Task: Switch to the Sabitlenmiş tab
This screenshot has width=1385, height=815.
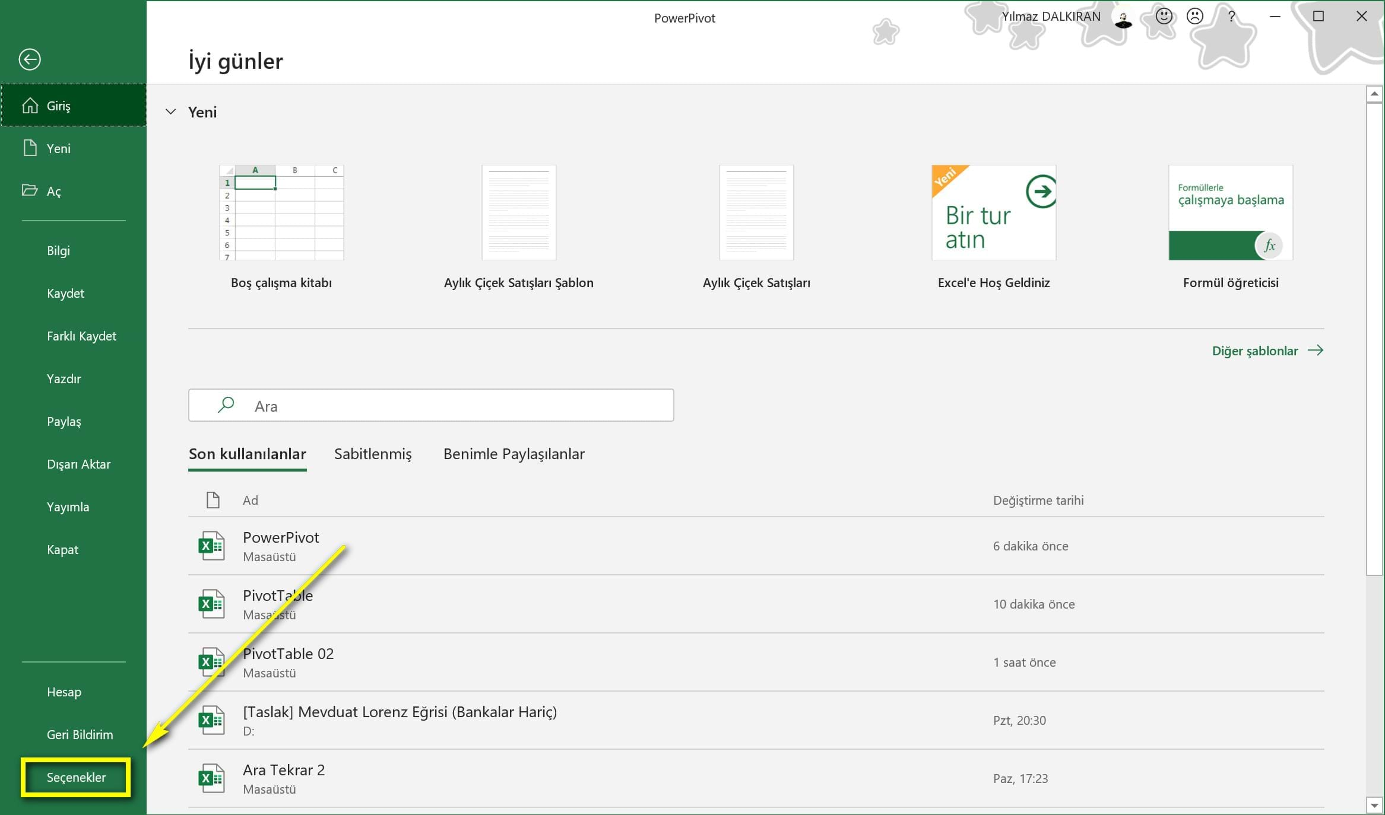Action: [373, 454]
